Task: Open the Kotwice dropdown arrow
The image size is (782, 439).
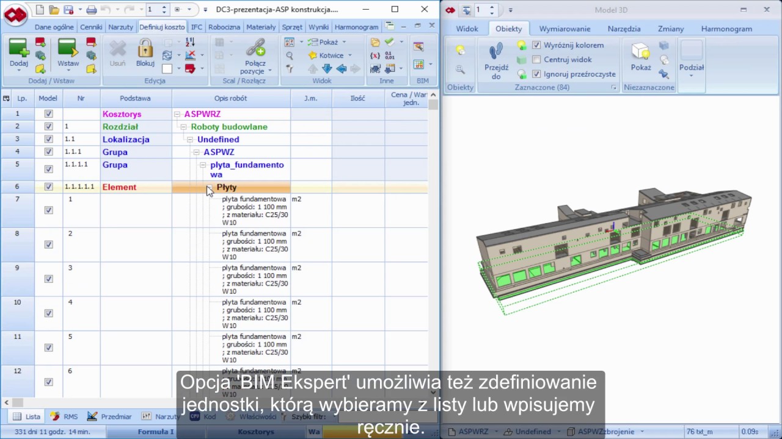Action: 350,55
